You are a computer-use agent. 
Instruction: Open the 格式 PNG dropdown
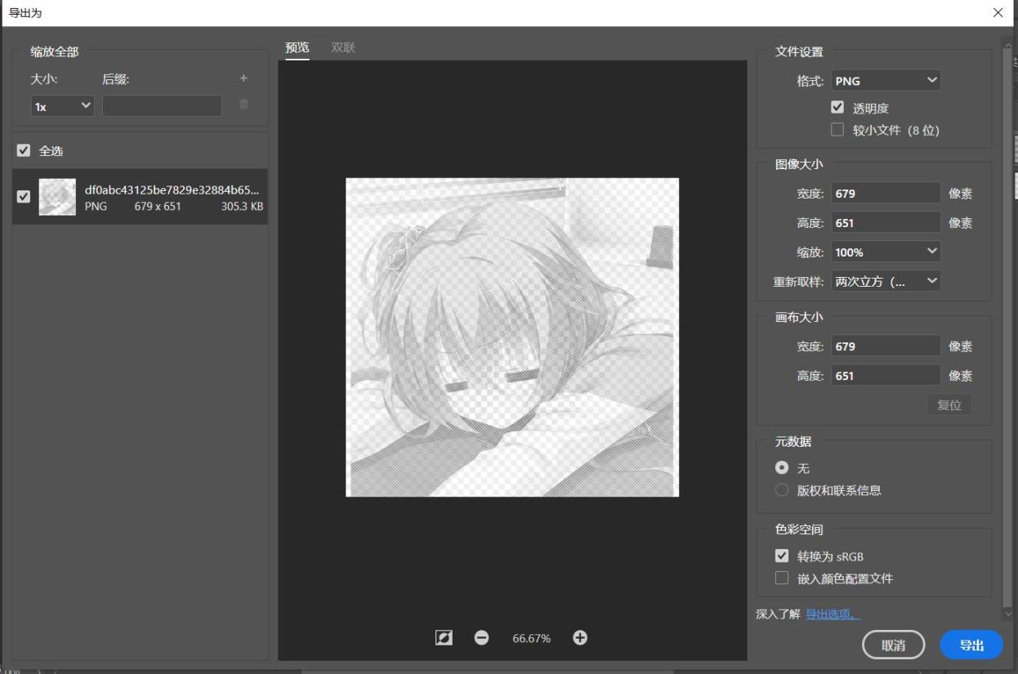(886, 80)
